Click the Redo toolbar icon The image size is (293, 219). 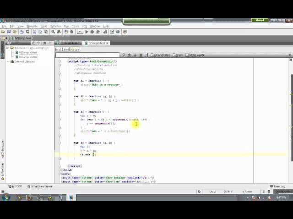point(27,32)
